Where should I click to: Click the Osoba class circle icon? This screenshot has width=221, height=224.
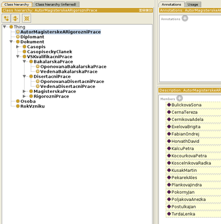18,101
